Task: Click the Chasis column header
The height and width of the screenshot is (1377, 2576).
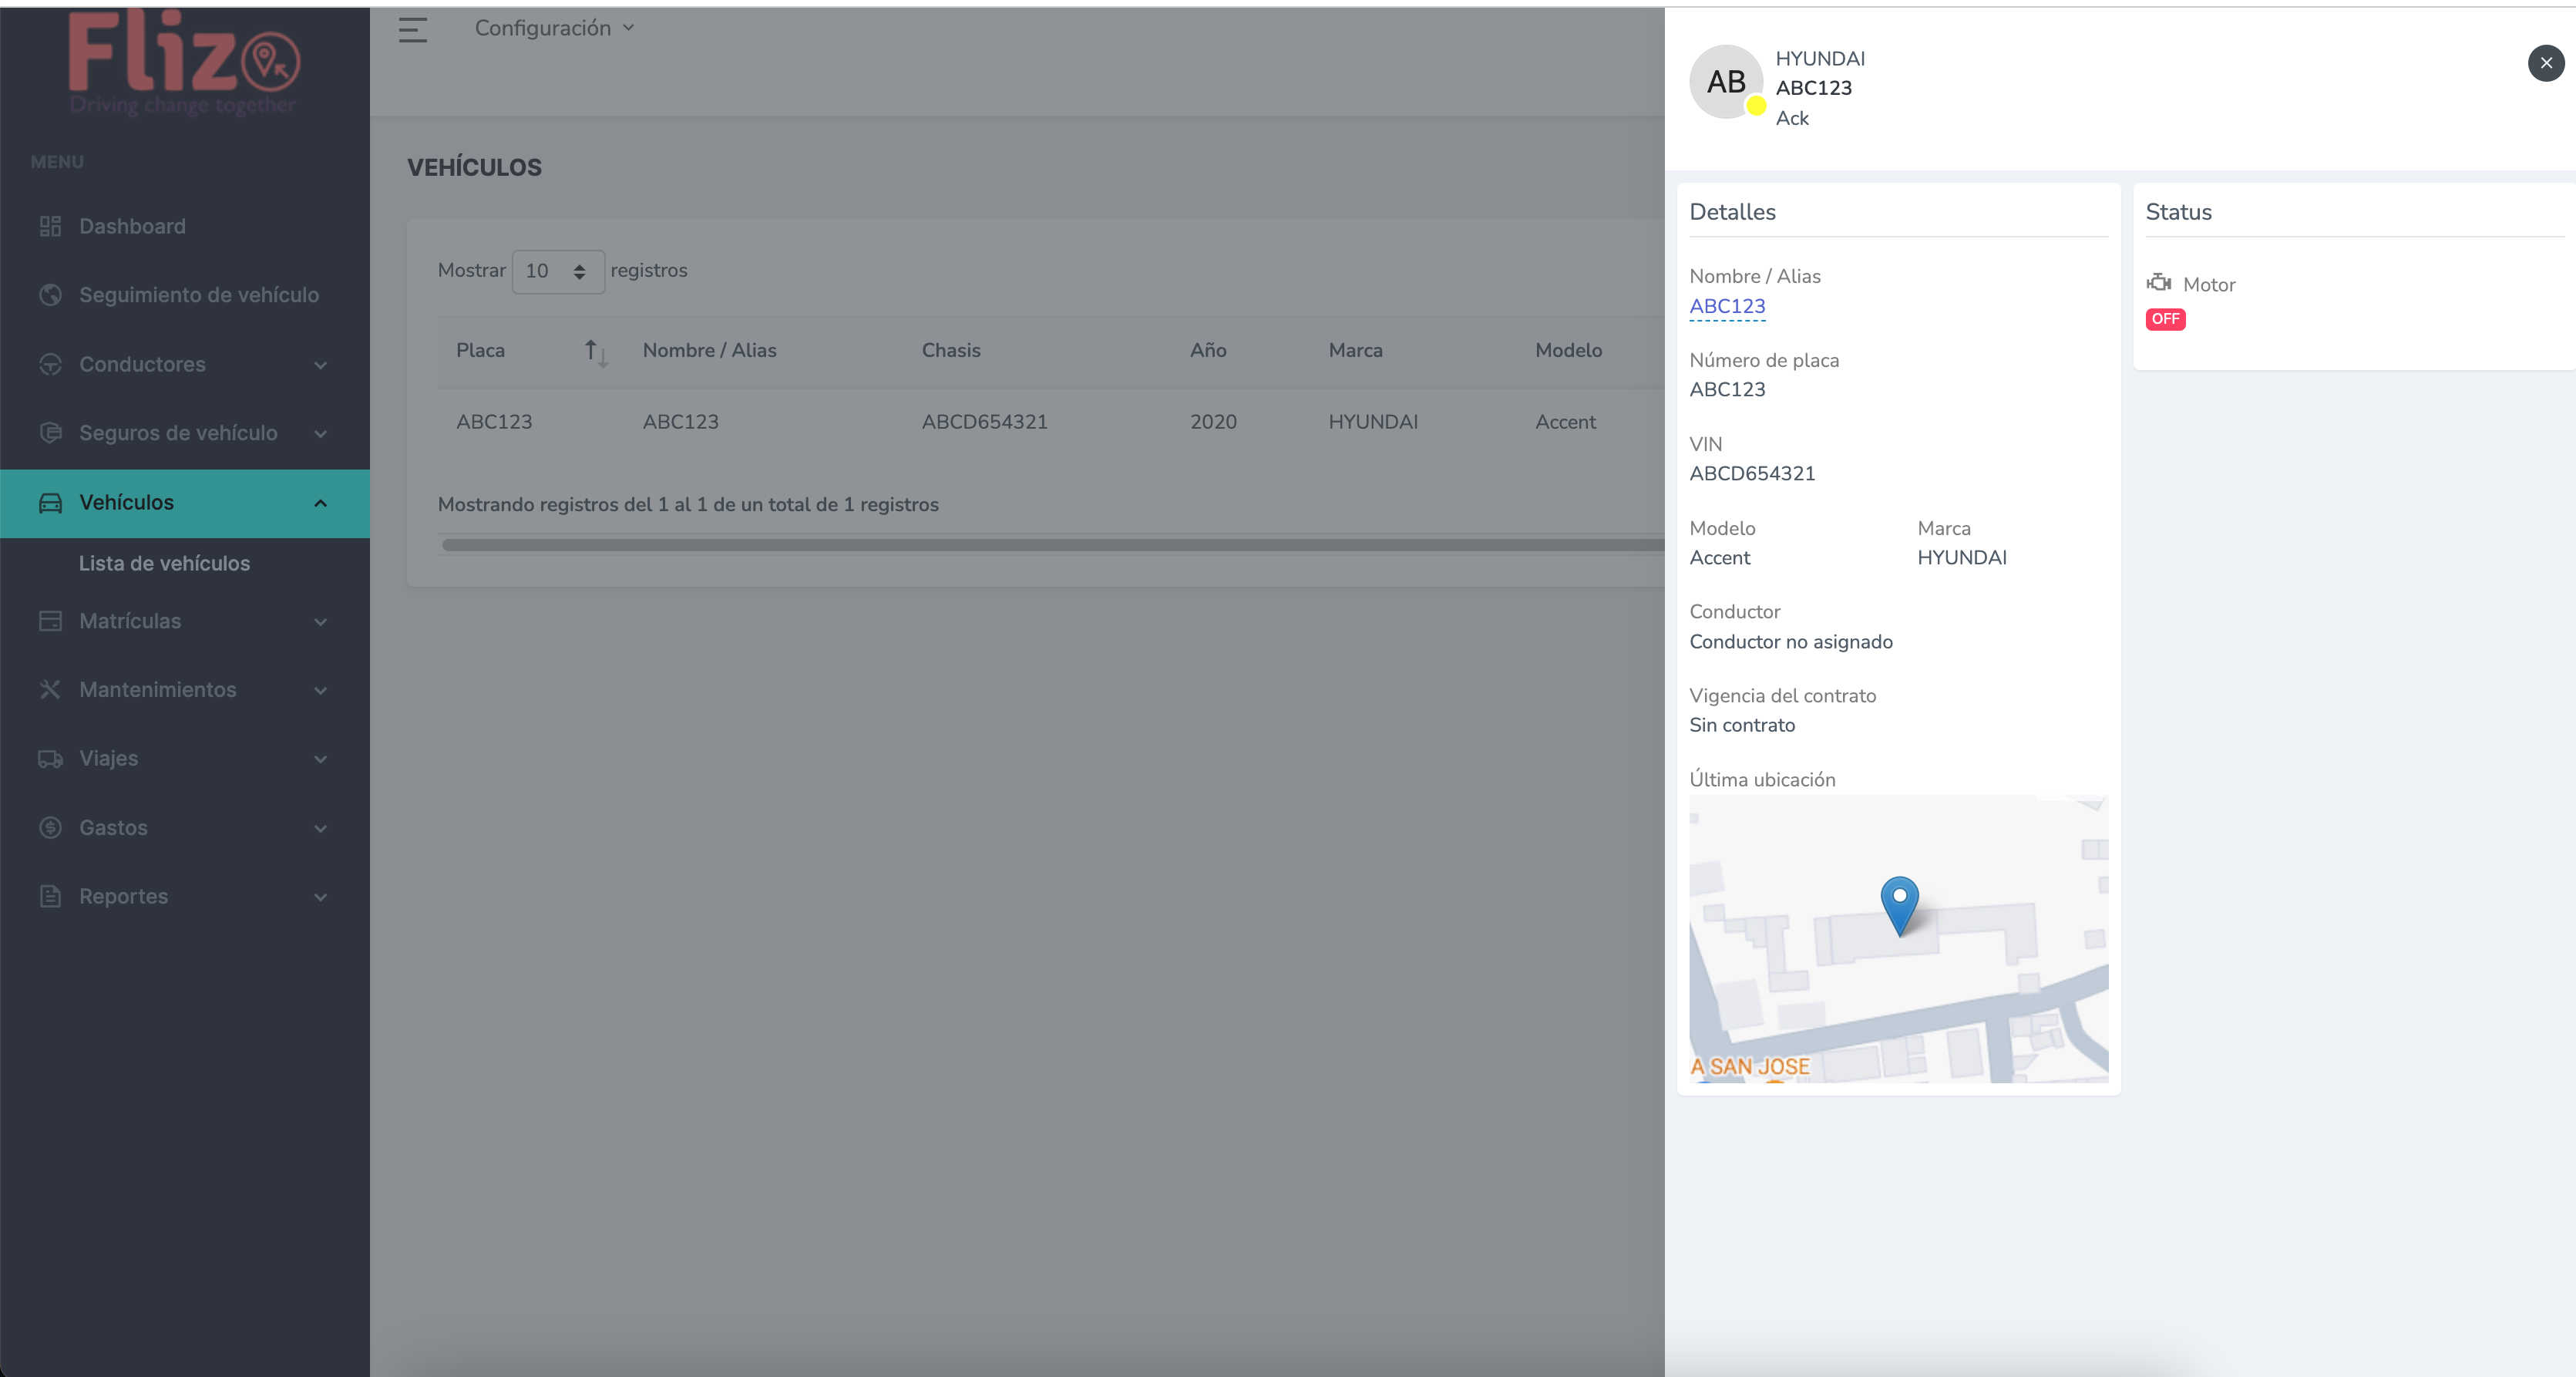Action: coord(951,350)
